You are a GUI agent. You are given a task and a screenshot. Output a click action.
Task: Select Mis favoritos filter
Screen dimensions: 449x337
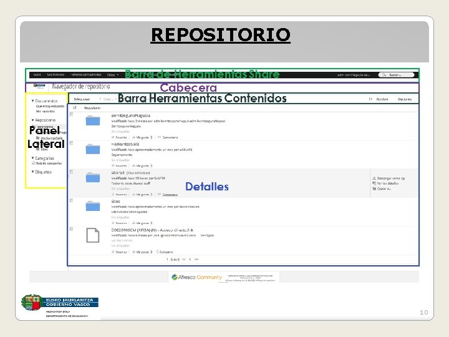[46, 111]
